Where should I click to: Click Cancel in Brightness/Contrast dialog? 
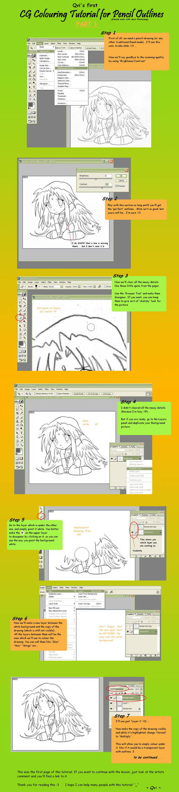(x=121, y=180)
